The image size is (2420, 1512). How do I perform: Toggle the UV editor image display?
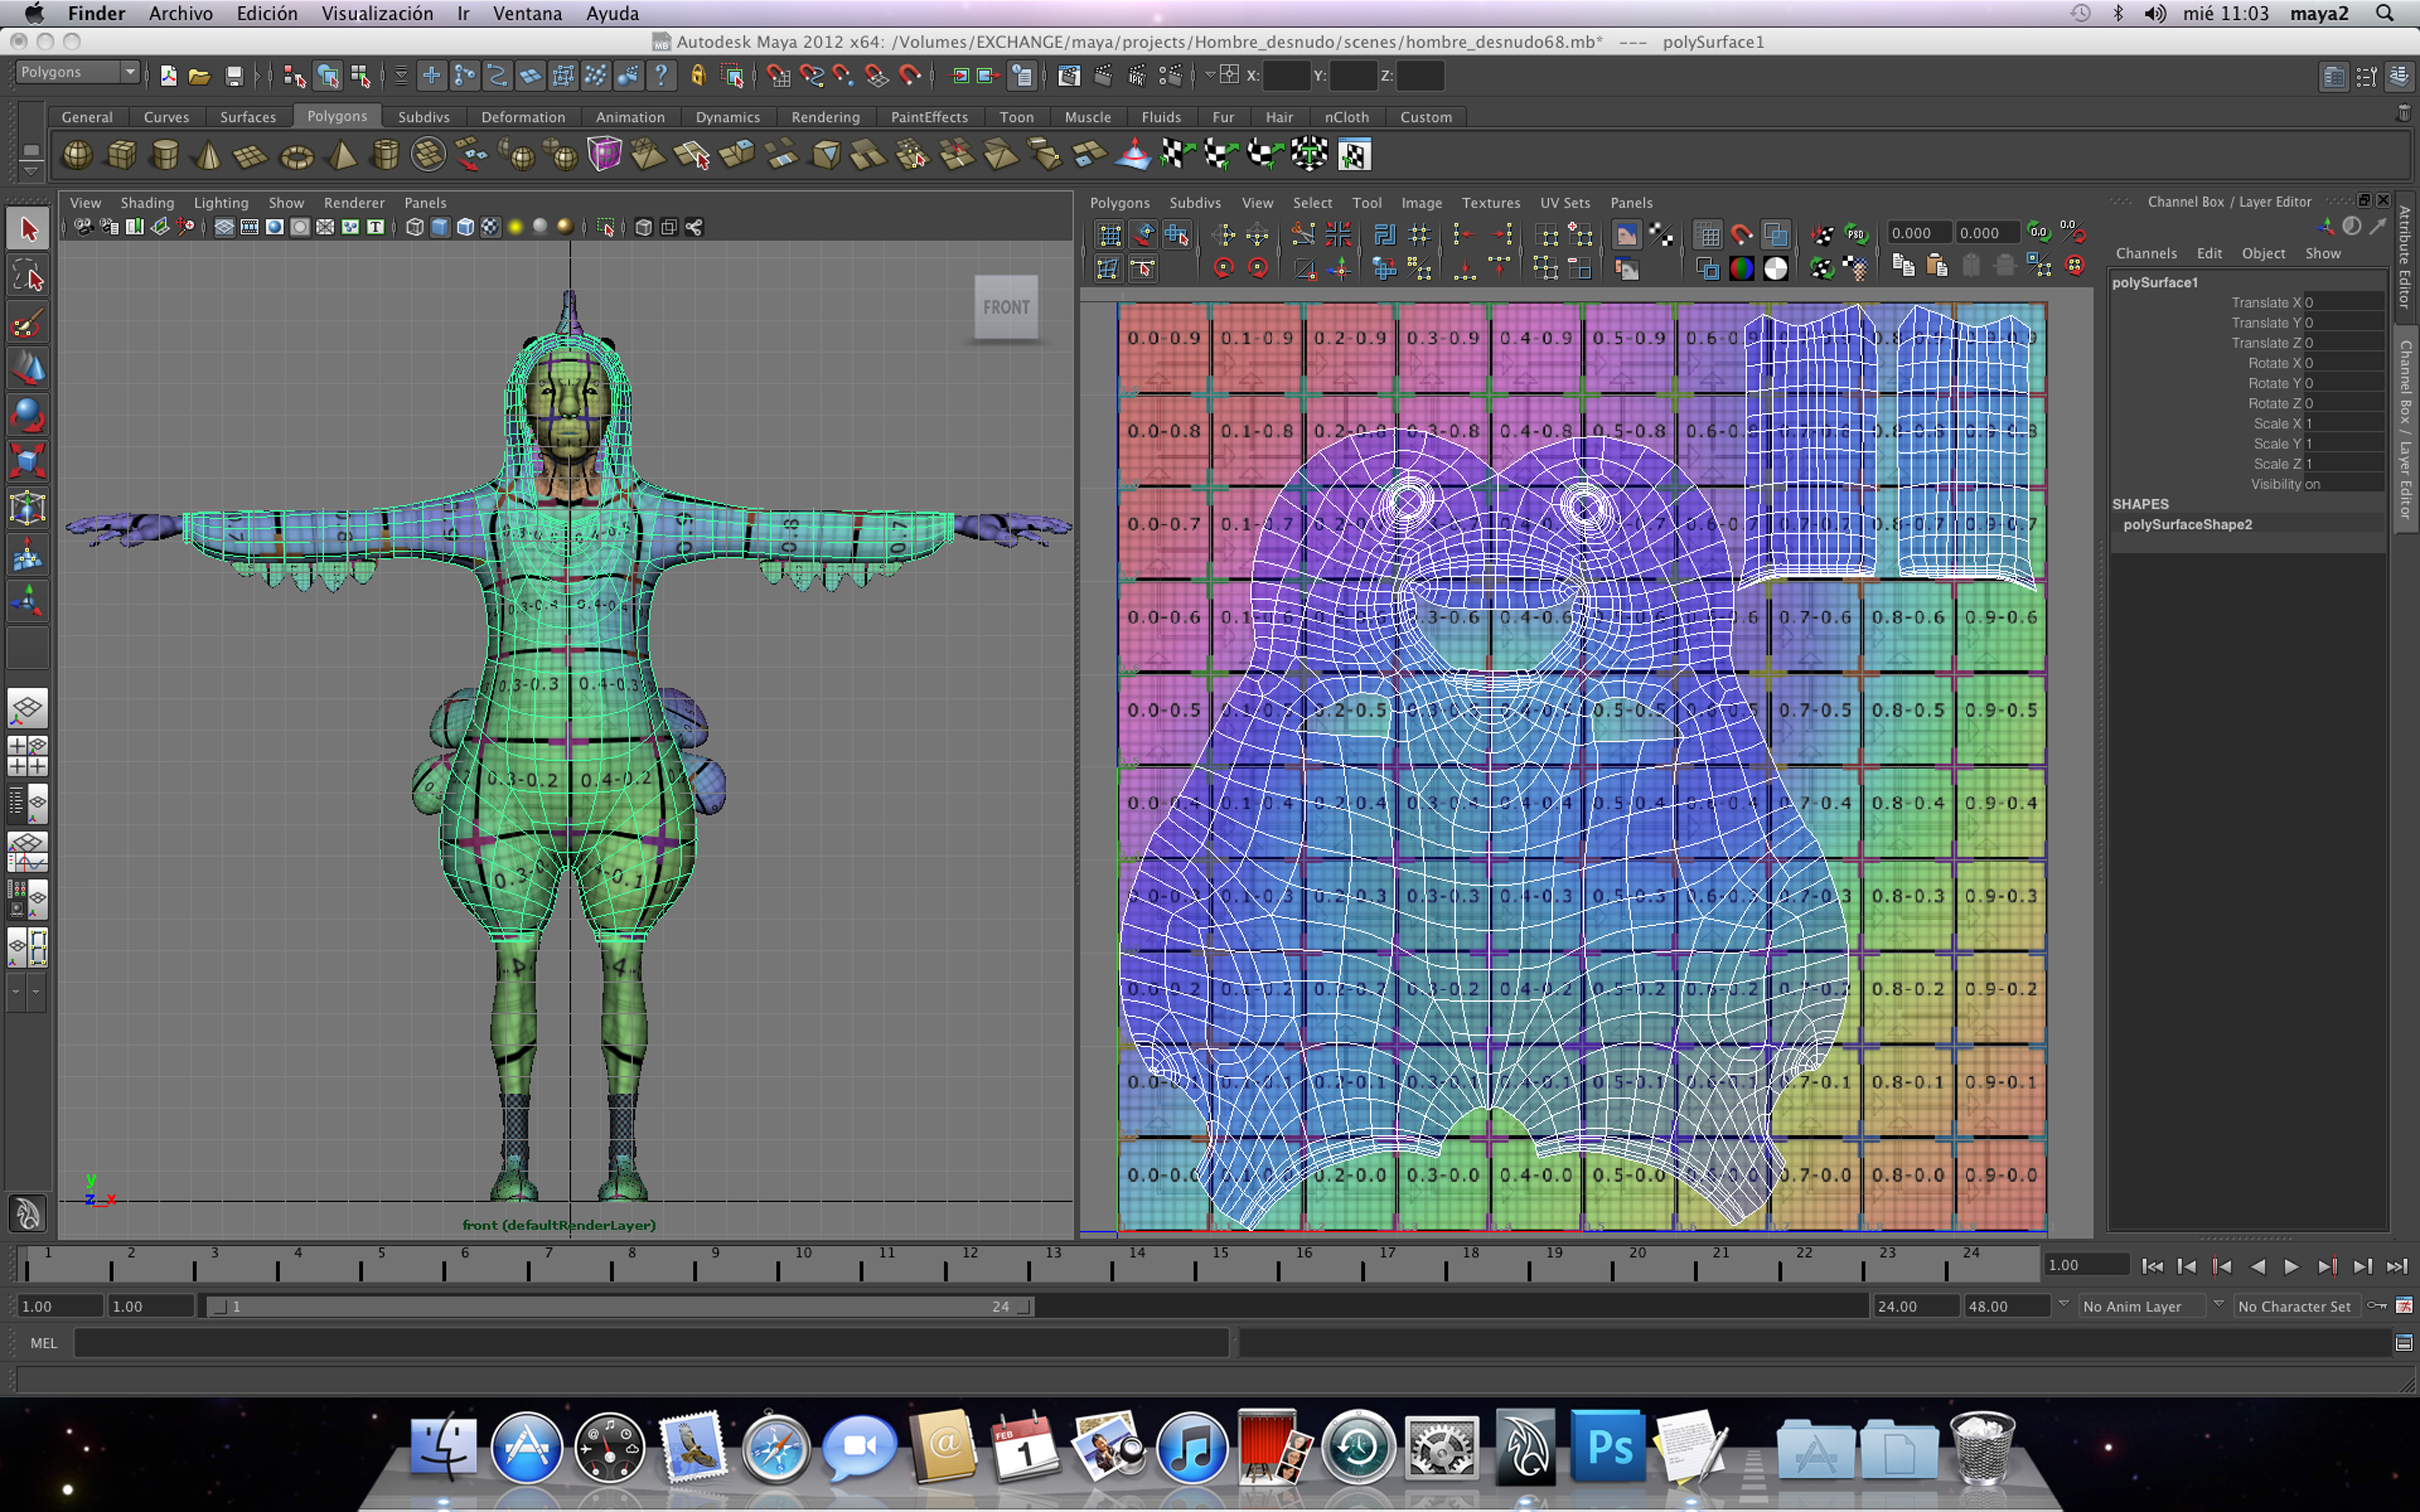tap(1627, 234)
